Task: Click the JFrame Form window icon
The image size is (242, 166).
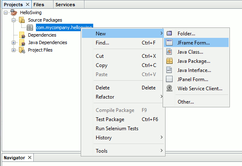Action: 169,42
